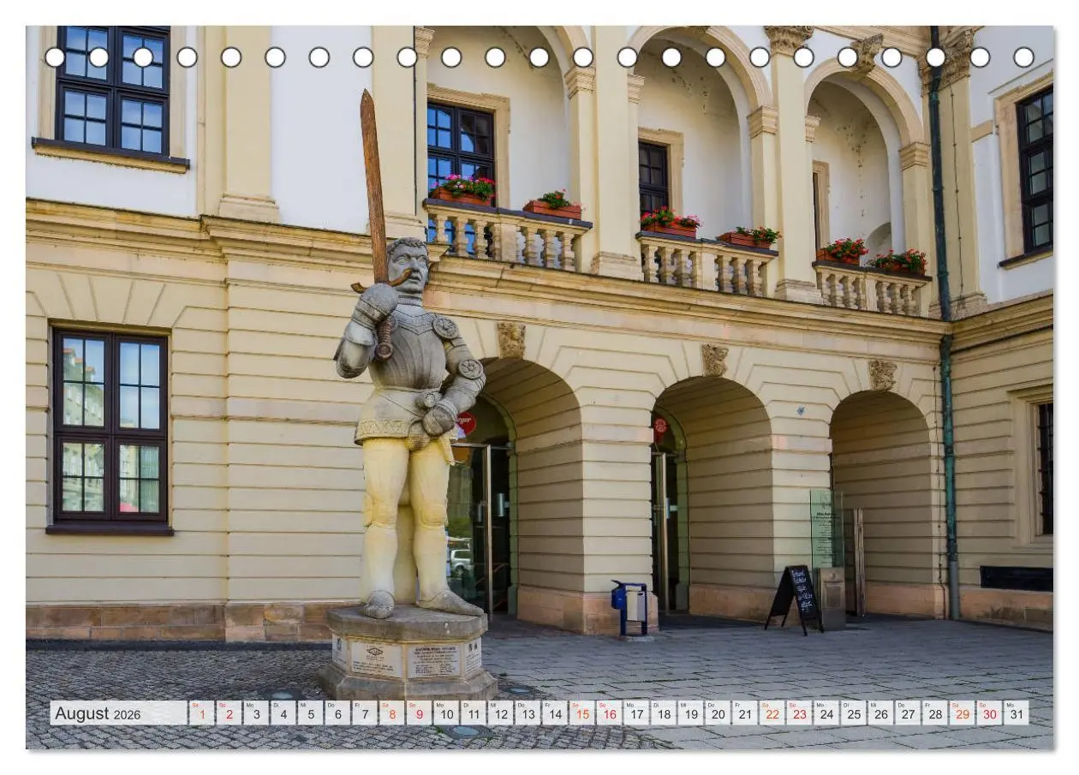Choose day 4 in the calendar row
Viewport: 1079px width, 775px height.
[x=283, y=712]
